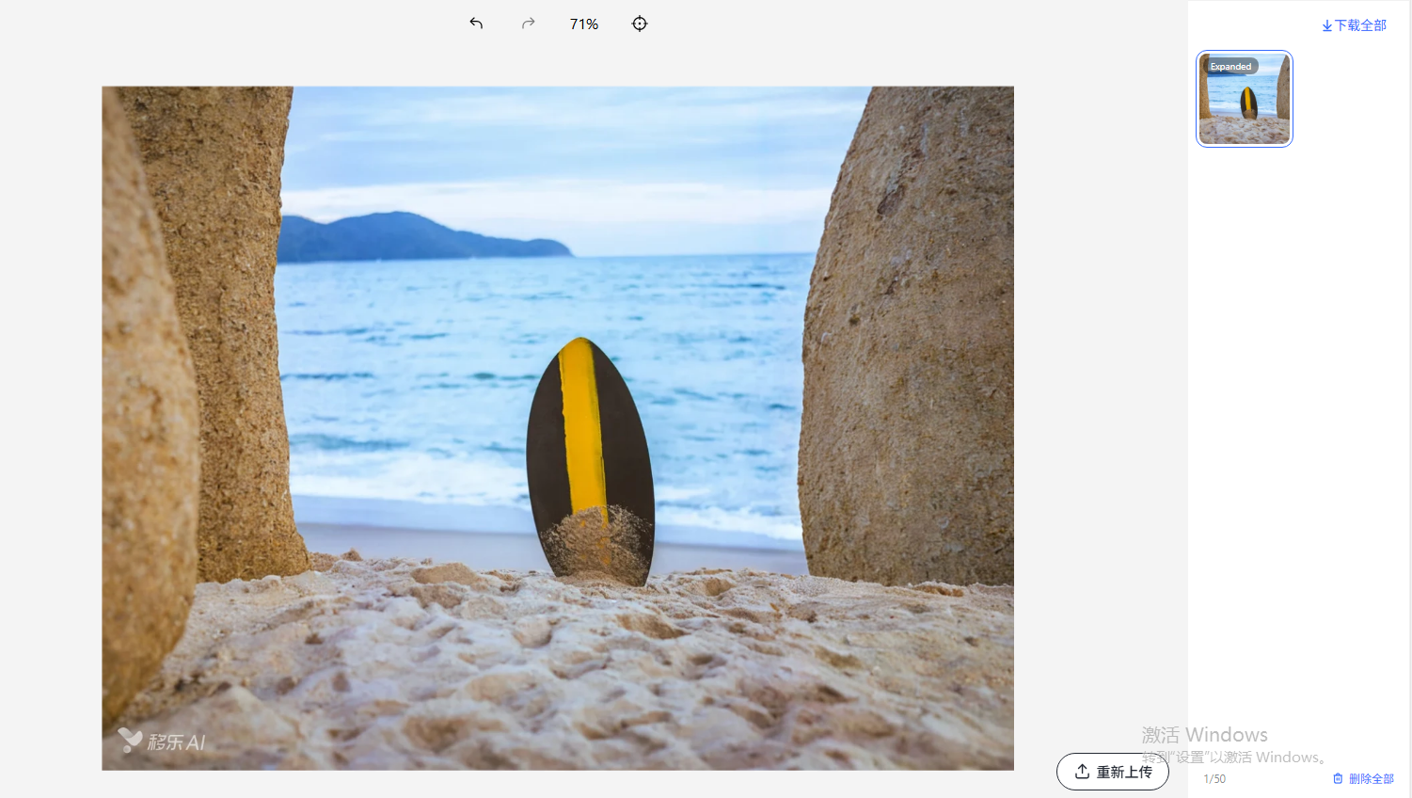Click the 1/50 image counter
The height and width of the screenshot is (798, 1412).
[x=1214, y=778]
